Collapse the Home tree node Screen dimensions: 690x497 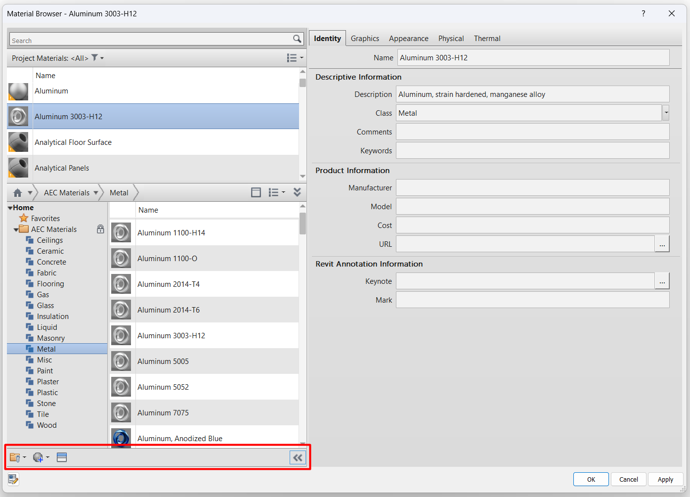(10, 208)
